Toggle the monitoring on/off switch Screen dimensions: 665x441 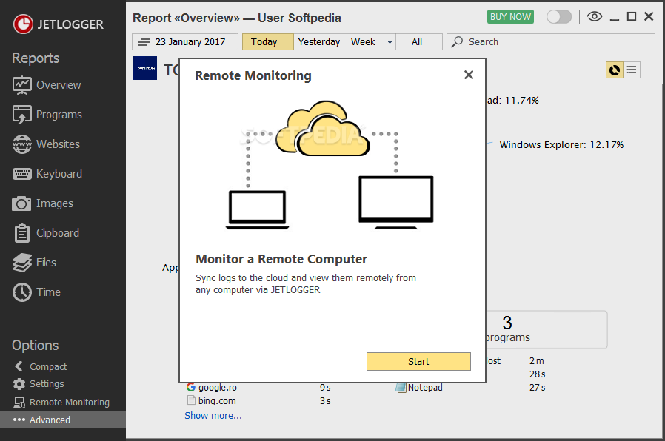point(559,17)
